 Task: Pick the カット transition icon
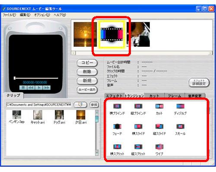point(159,106)
